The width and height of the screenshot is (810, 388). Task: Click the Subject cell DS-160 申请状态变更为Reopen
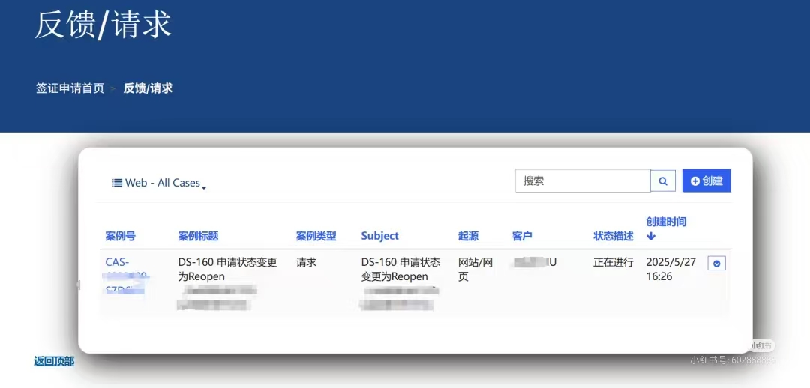400,270
